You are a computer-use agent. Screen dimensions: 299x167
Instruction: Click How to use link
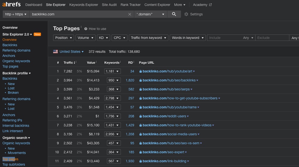point(97,29)
